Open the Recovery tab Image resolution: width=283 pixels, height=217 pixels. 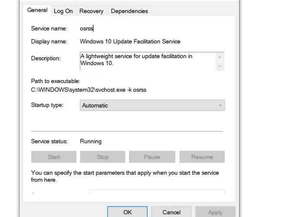[91, 11]
